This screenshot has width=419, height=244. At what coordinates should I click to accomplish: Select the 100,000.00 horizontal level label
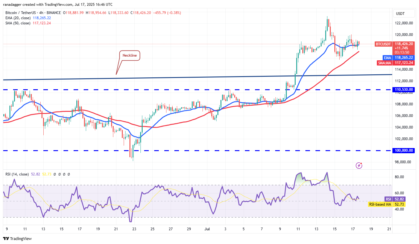(x=404, y=150)
